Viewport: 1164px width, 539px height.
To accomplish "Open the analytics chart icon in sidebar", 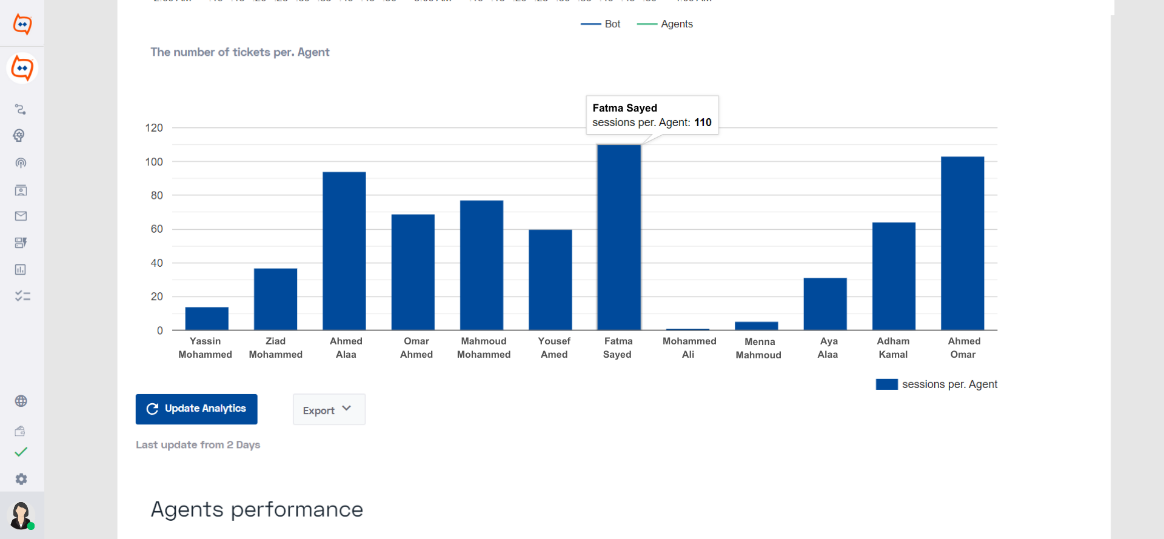I will pos(21,269).
